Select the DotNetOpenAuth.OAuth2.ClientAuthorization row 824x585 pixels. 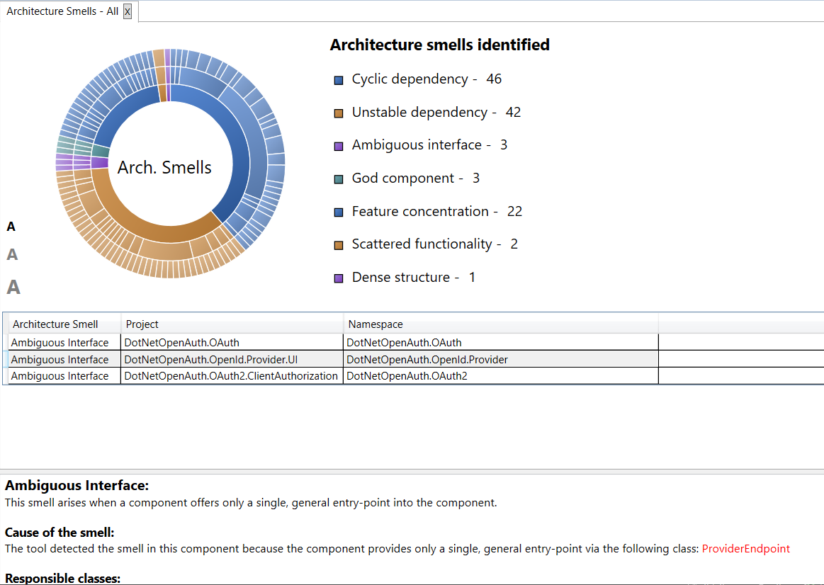tap(231, 376)
